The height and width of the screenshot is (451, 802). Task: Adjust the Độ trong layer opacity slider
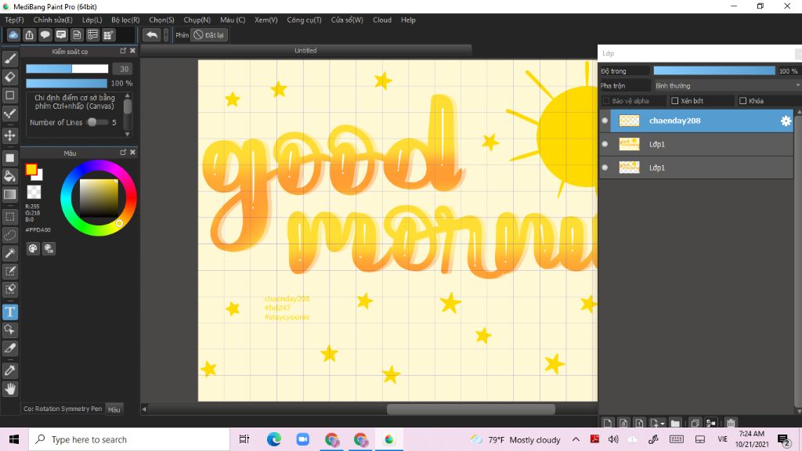pos(714,70)
